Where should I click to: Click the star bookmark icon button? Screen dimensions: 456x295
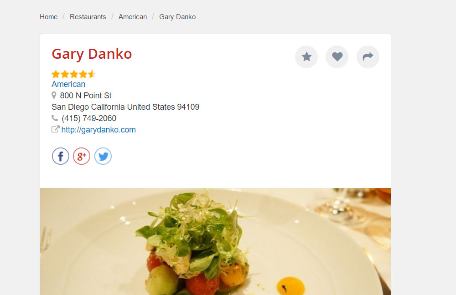coord(306,56)
